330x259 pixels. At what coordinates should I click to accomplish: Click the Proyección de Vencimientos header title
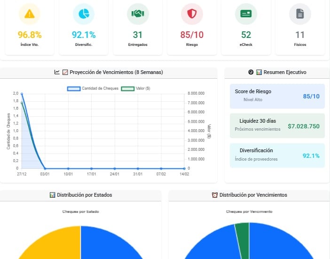click(116, 72)
